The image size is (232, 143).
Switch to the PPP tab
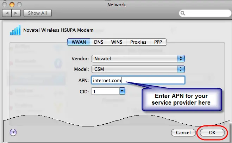158,42
